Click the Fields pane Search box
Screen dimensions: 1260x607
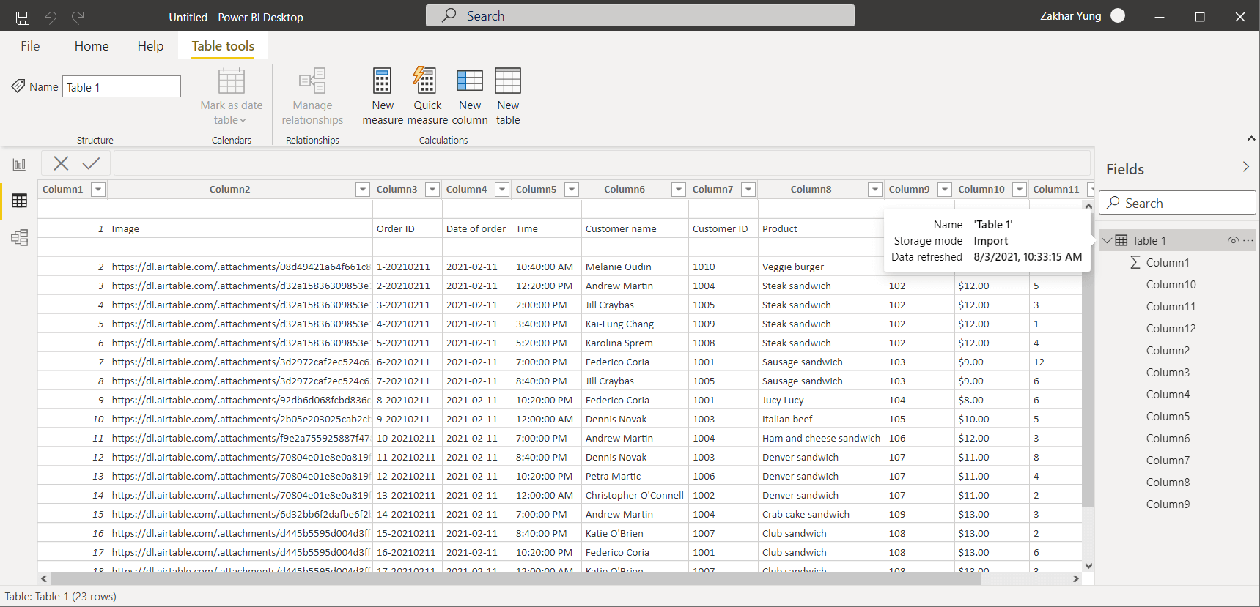coord(1177,203)
